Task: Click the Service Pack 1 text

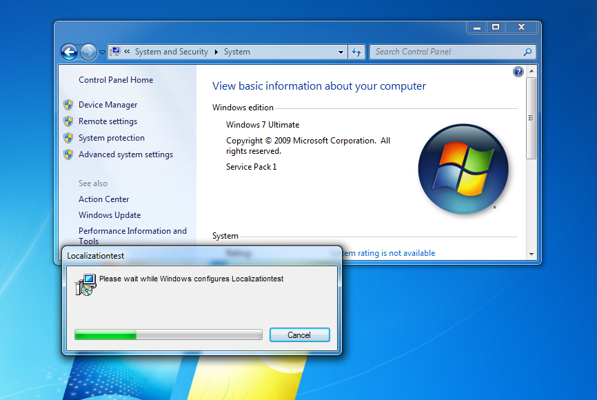Action: coord(252,167)
